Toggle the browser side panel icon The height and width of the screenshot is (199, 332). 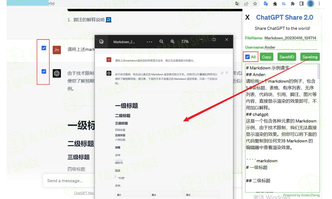point(301,4)
